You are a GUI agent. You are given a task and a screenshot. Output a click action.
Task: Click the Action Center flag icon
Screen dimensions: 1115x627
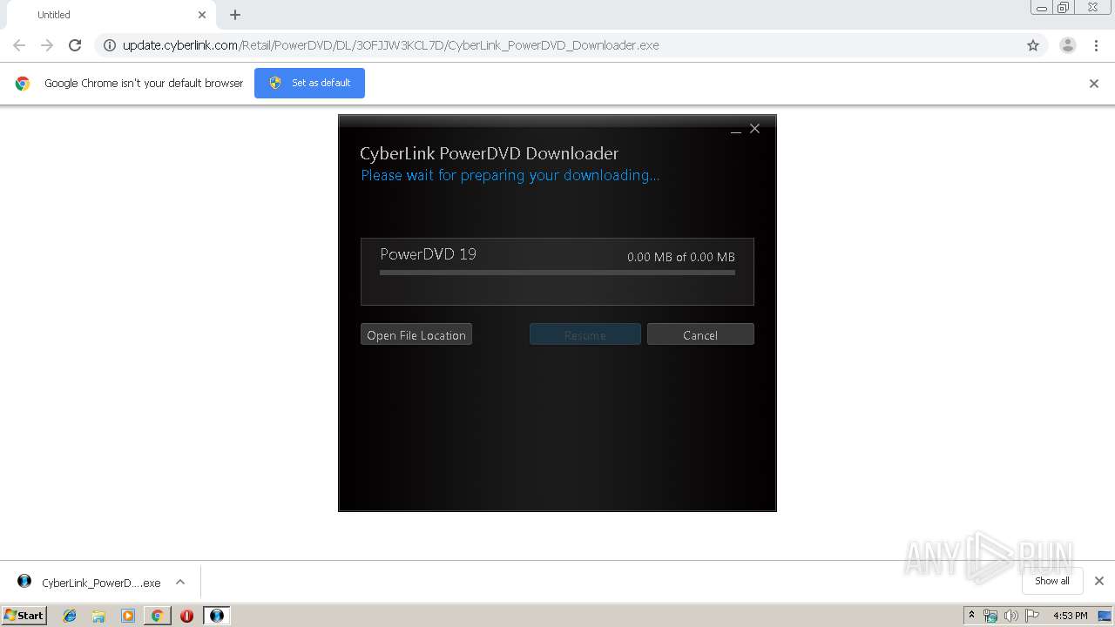tap(1033, 616)
